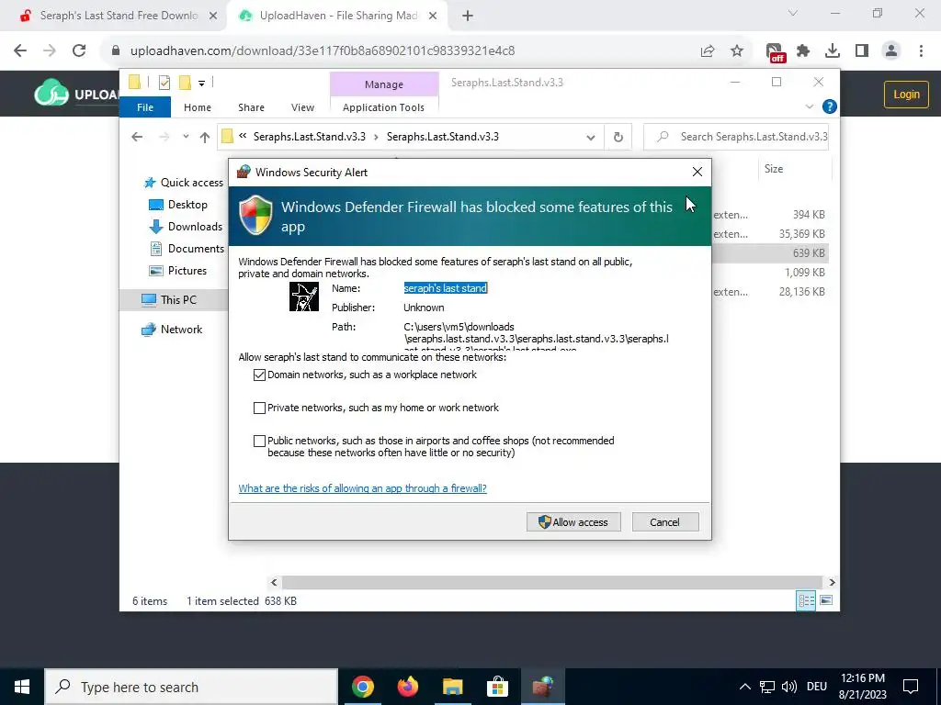
Task: Uncheck the Domain networks checkbox
Action: point(259,375)
